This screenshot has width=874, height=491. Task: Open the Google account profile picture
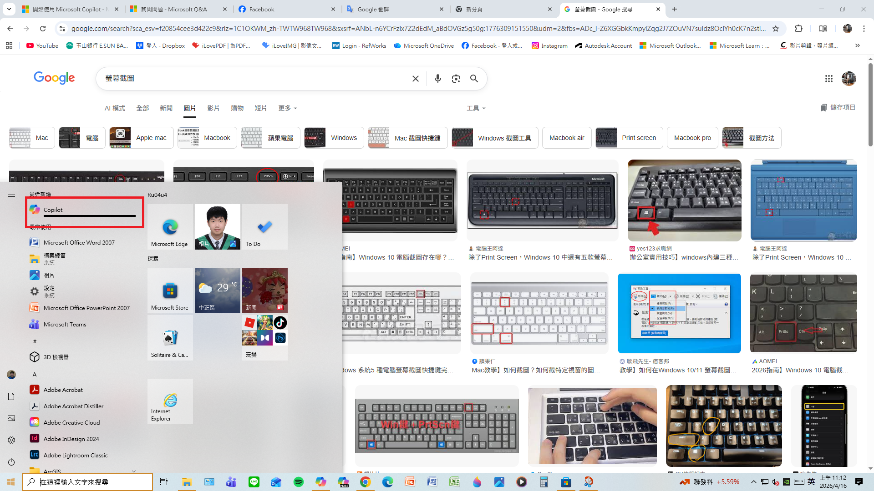pos(849,79)
